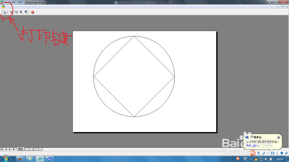Toggle the moon half-width mode icon

click(x=263, y=153)
